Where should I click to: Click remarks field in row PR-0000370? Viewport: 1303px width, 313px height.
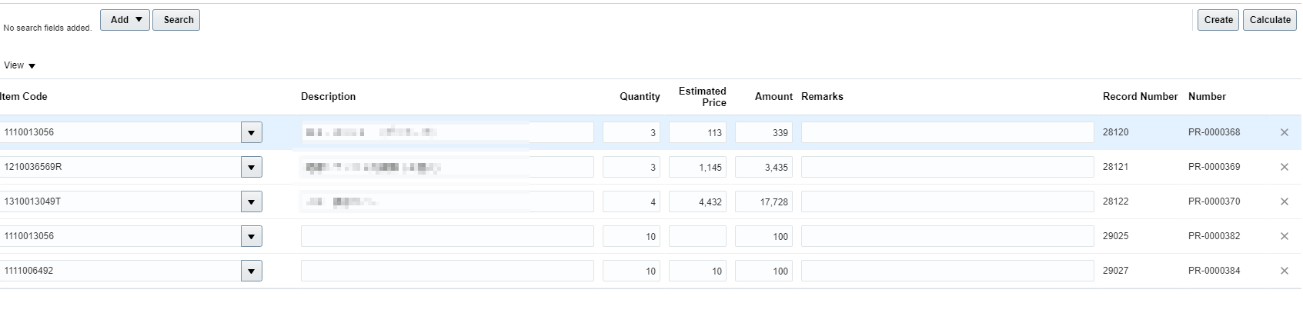click(x=947, y=201)
